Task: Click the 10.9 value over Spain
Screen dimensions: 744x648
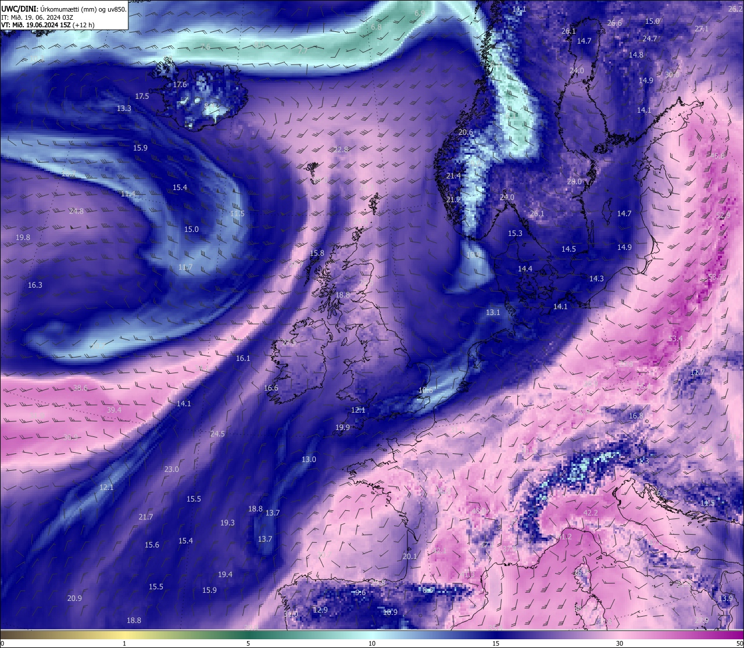Action: point(390,613)
